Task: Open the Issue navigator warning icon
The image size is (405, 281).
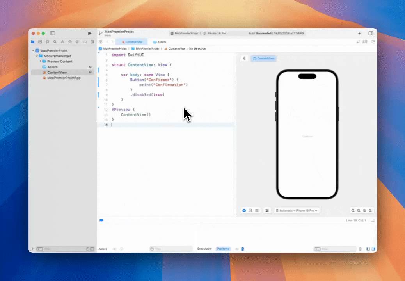Action: [x=62, y=42]
